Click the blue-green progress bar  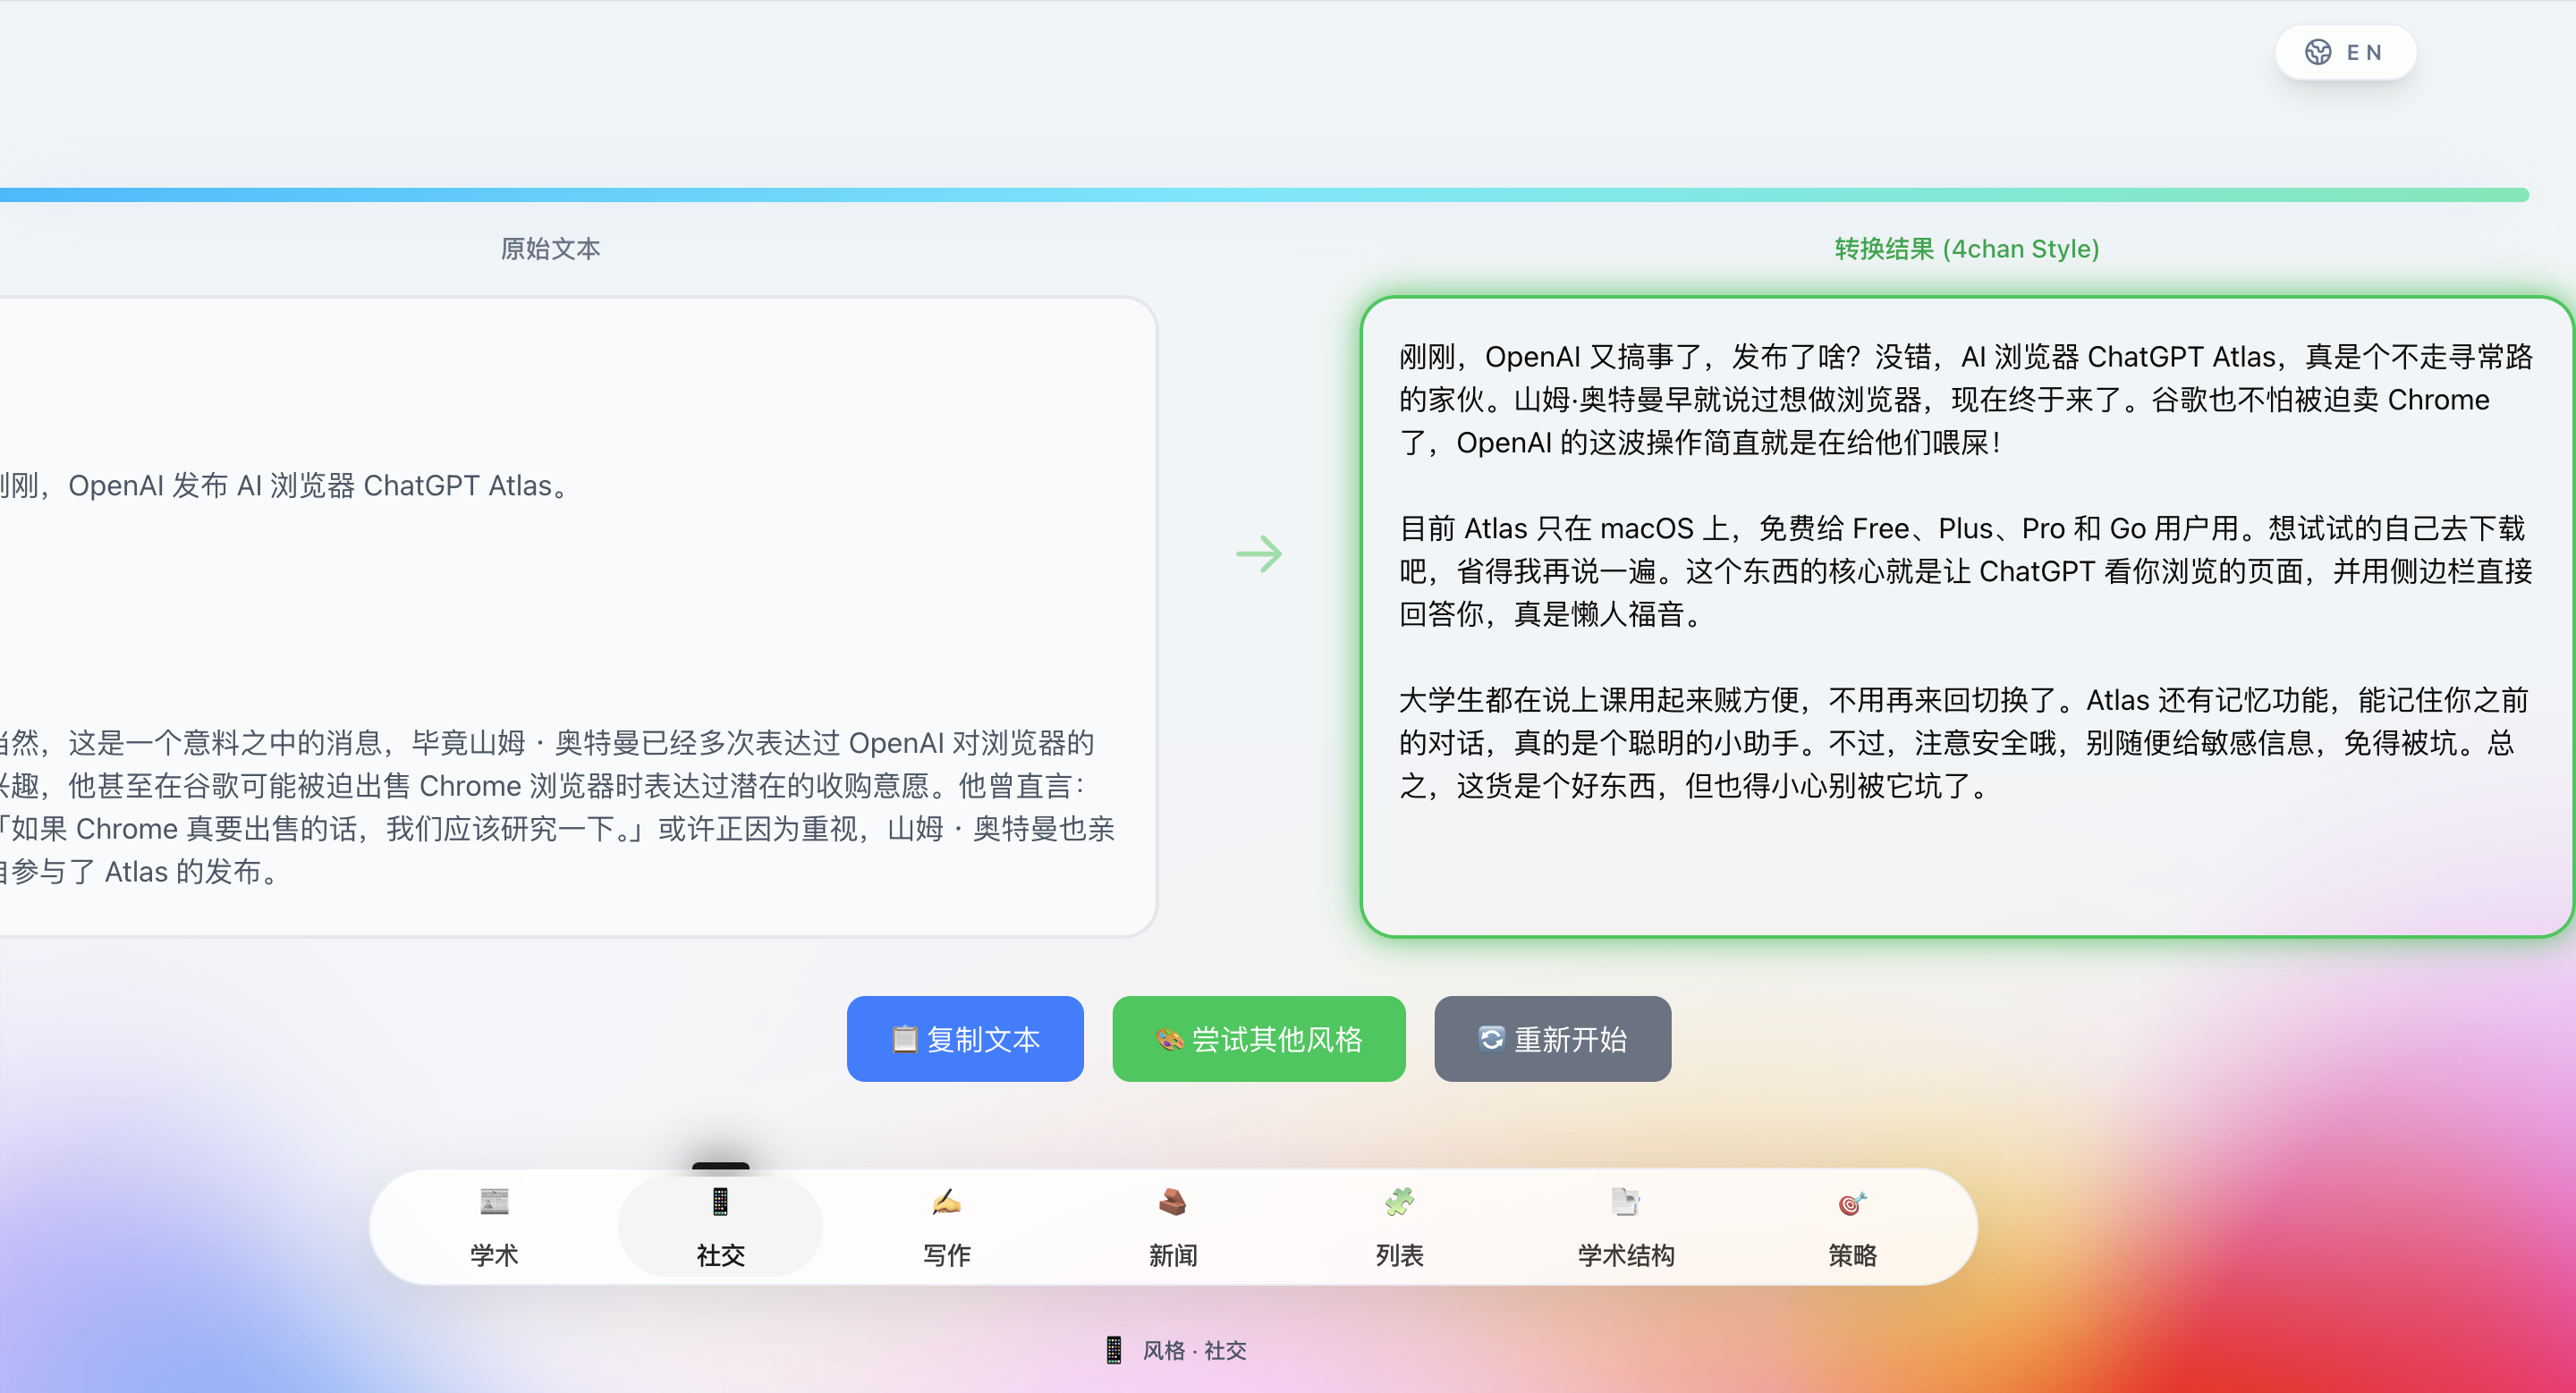pyautogui.click(x=1264, y=195)
